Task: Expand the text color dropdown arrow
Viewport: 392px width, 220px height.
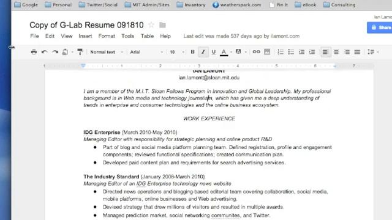Action: tap(232, 52)
